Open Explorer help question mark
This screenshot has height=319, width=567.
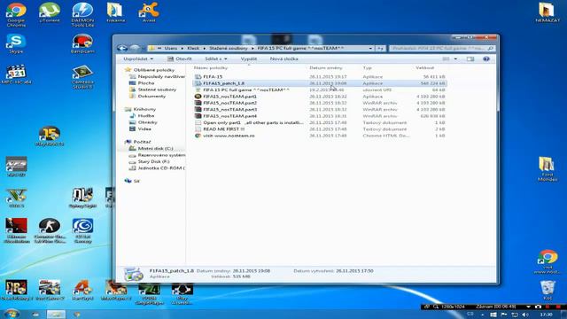coord(486,58)
